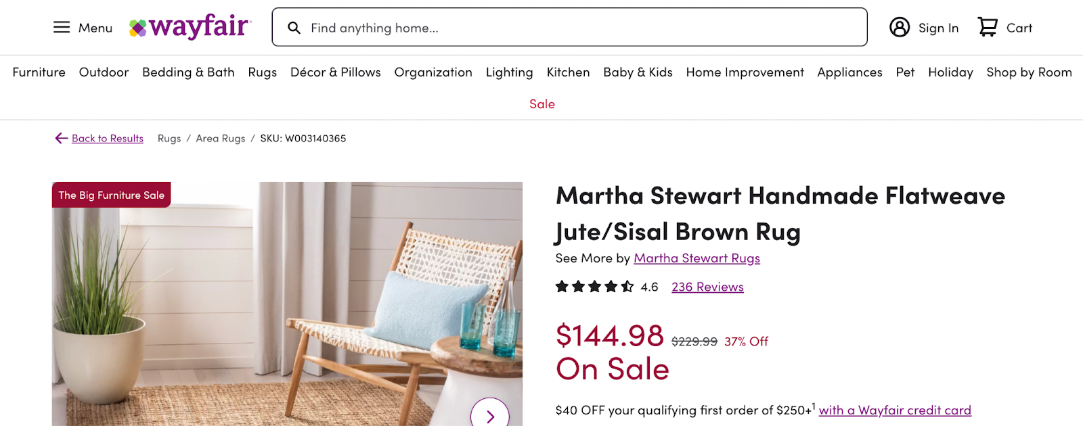This screenshot has width=1083, height=426.
Task: Click the Find anything home search field
Action: 582,28
